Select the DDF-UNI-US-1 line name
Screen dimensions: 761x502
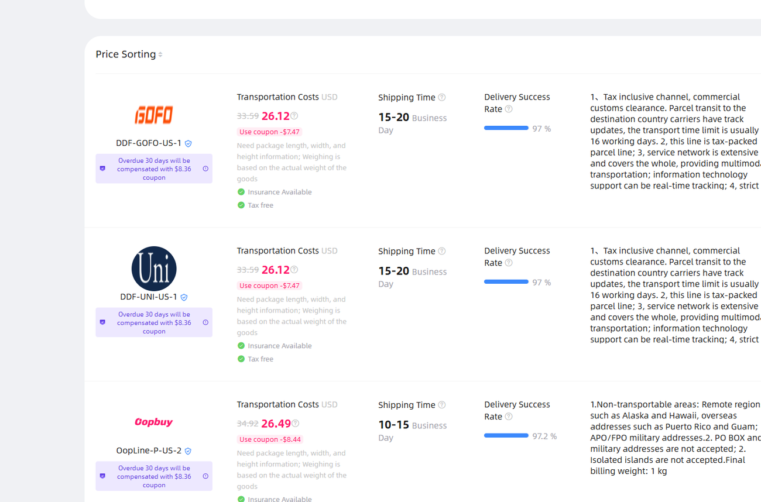pyautogui.click(x=149, y=297)
